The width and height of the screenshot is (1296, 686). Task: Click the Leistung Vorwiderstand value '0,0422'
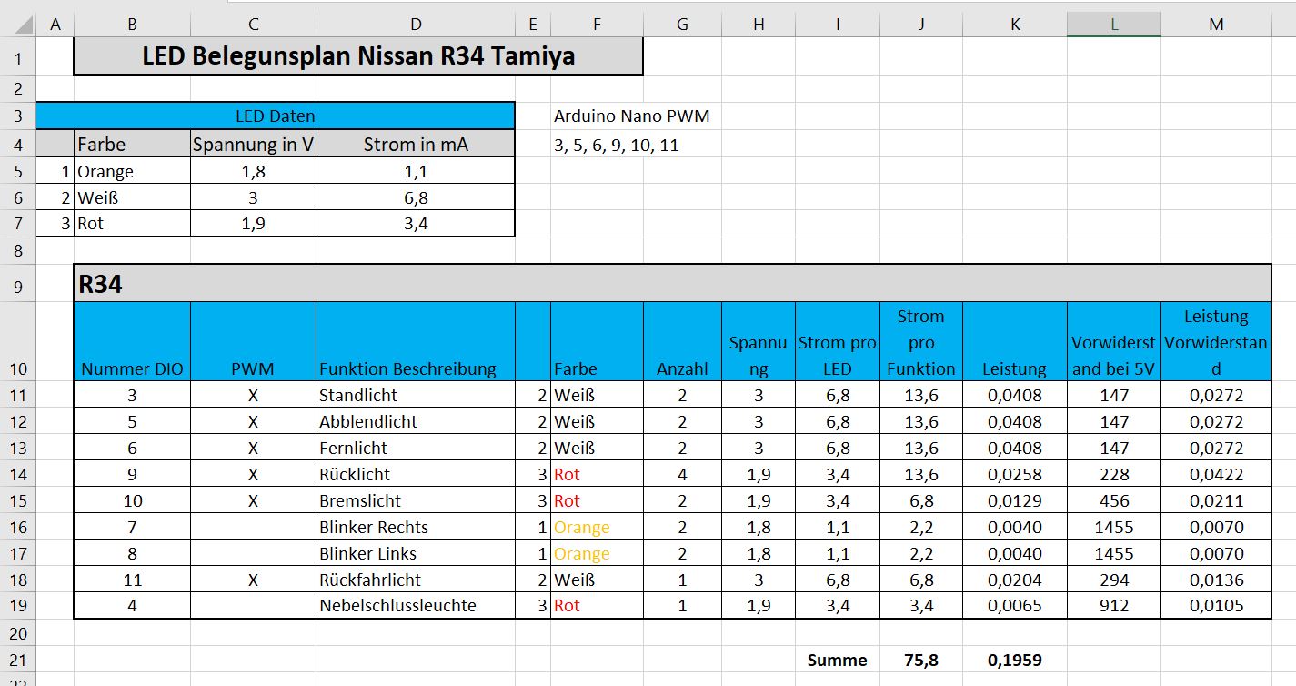coord(1216,474)
